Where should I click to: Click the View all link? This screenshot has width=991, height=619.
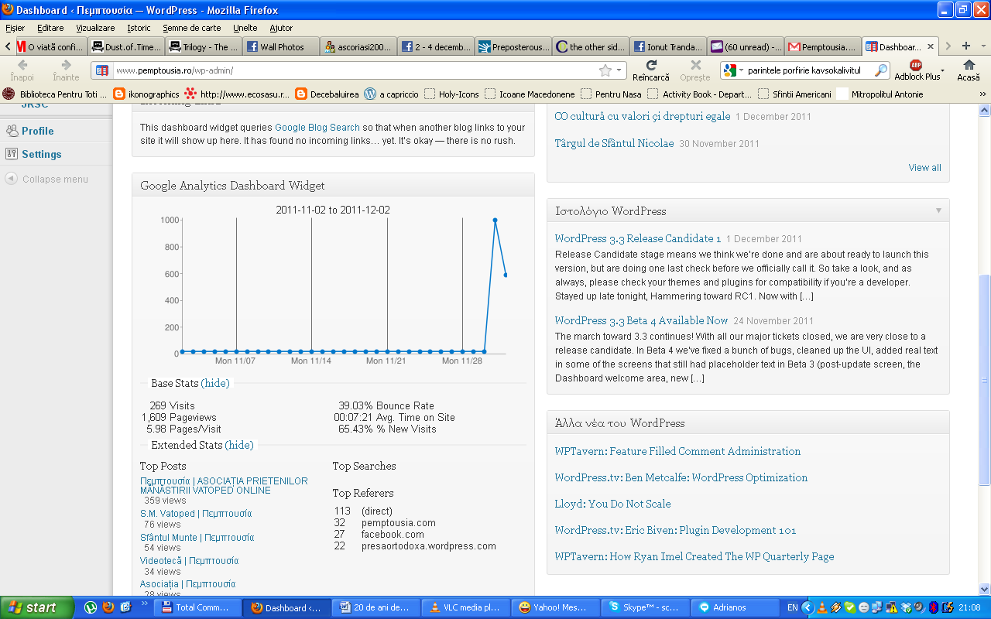[x=924, y=167]
